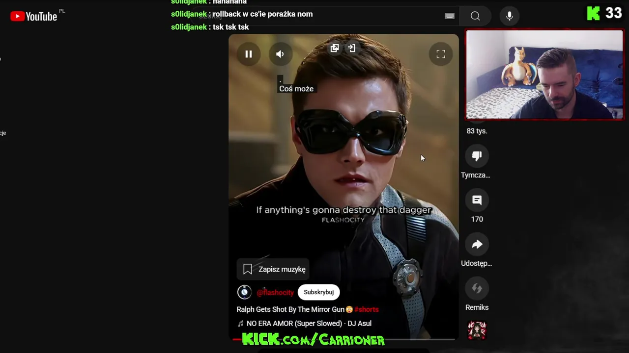The width and height of the screenshot is (629, 353).
Task: Click the Ralph Gets Shot video title
Action: pos(290,309)
